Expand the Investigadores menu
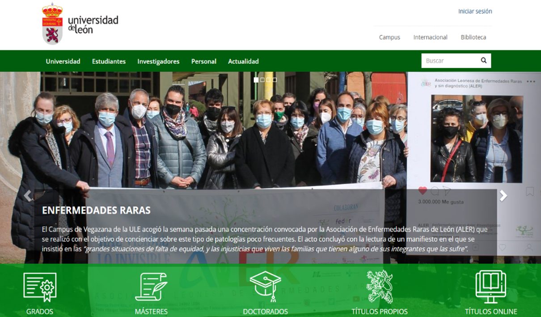 click(158, 61)
